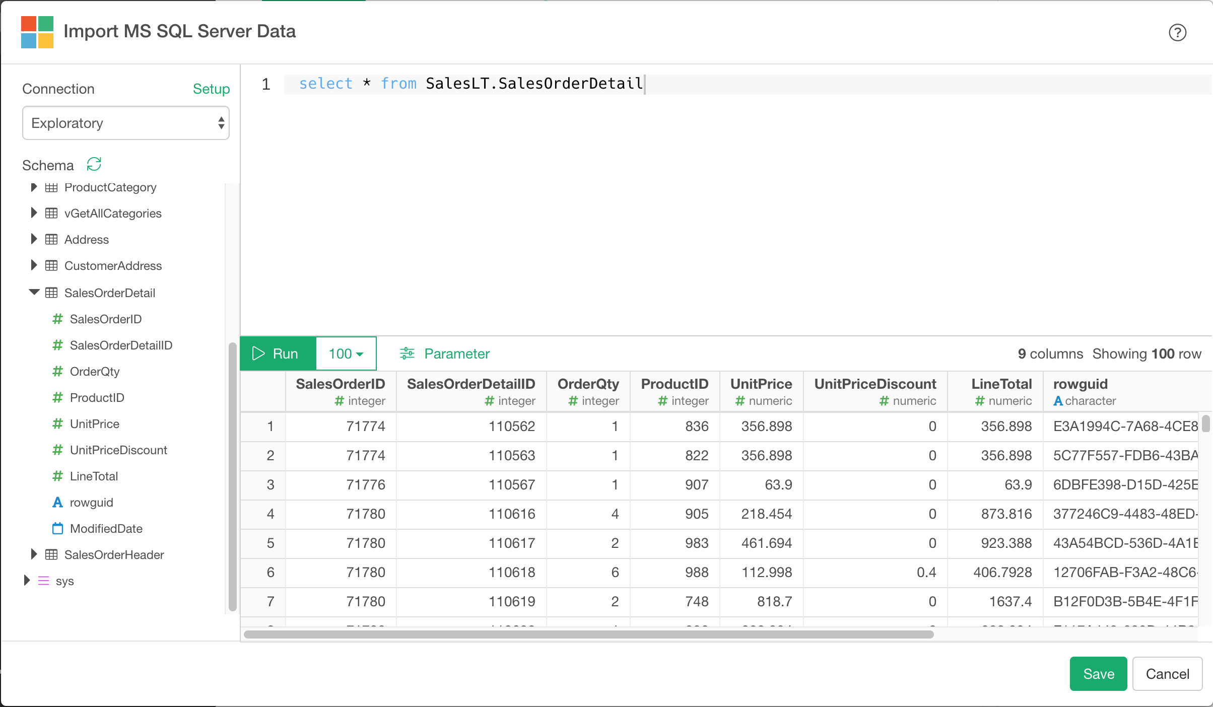Click the ModifiedDate calendar icon
This screenshot has height=707, width=1213.
(x=58, y=528)
